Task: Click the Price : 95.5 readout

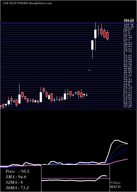Action: coord(17,171)
